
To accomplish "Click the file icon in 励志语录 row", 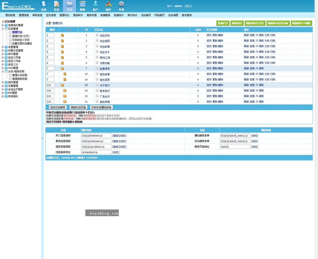I will [x=65, y=79].
